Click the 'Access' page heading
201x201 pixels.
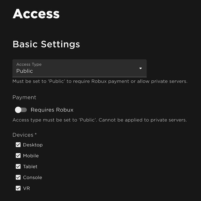point(36,14)
